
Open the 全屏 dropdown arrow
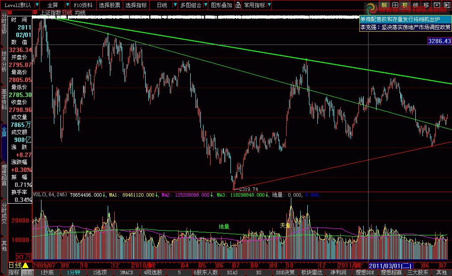pyautogui.click(x=68, y=5)
